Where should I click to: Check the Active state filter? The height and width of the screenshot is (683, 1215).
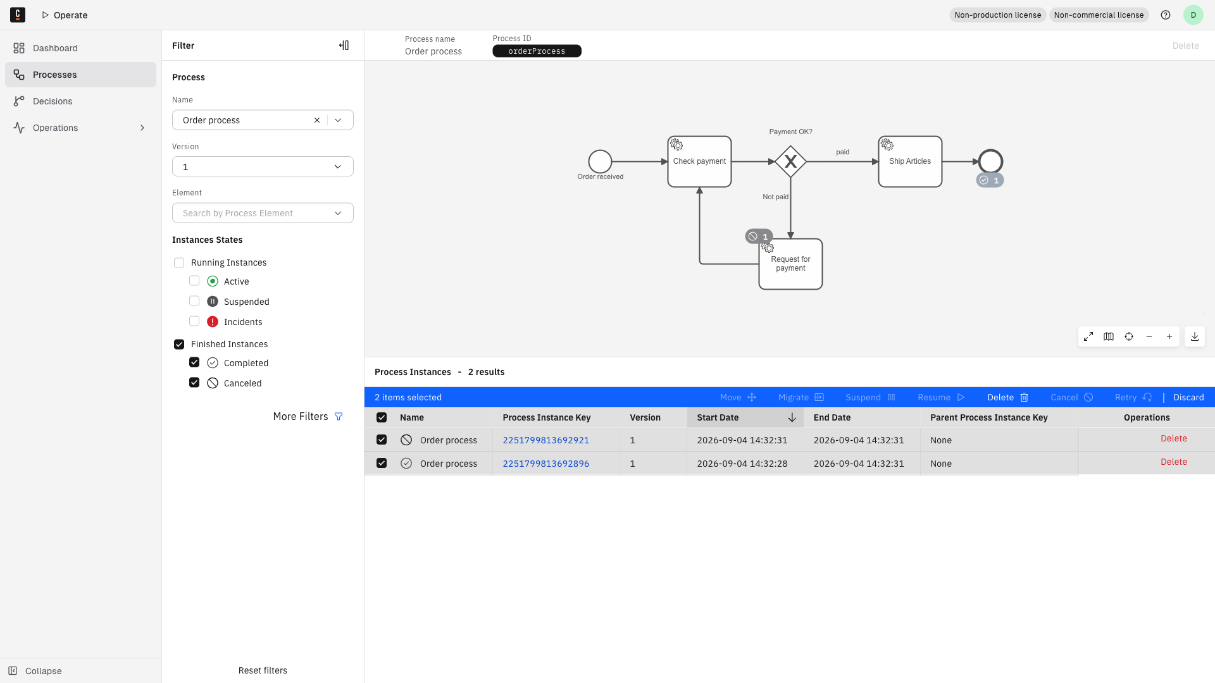[194, 281]
